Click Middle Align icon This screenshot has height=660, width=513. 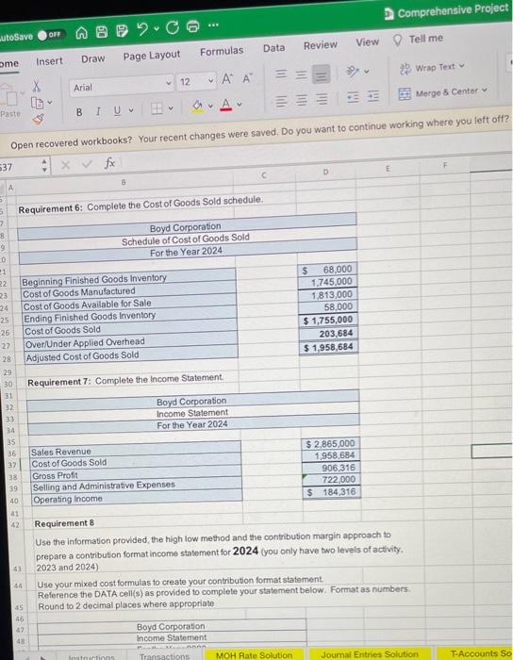click(301, 74)
